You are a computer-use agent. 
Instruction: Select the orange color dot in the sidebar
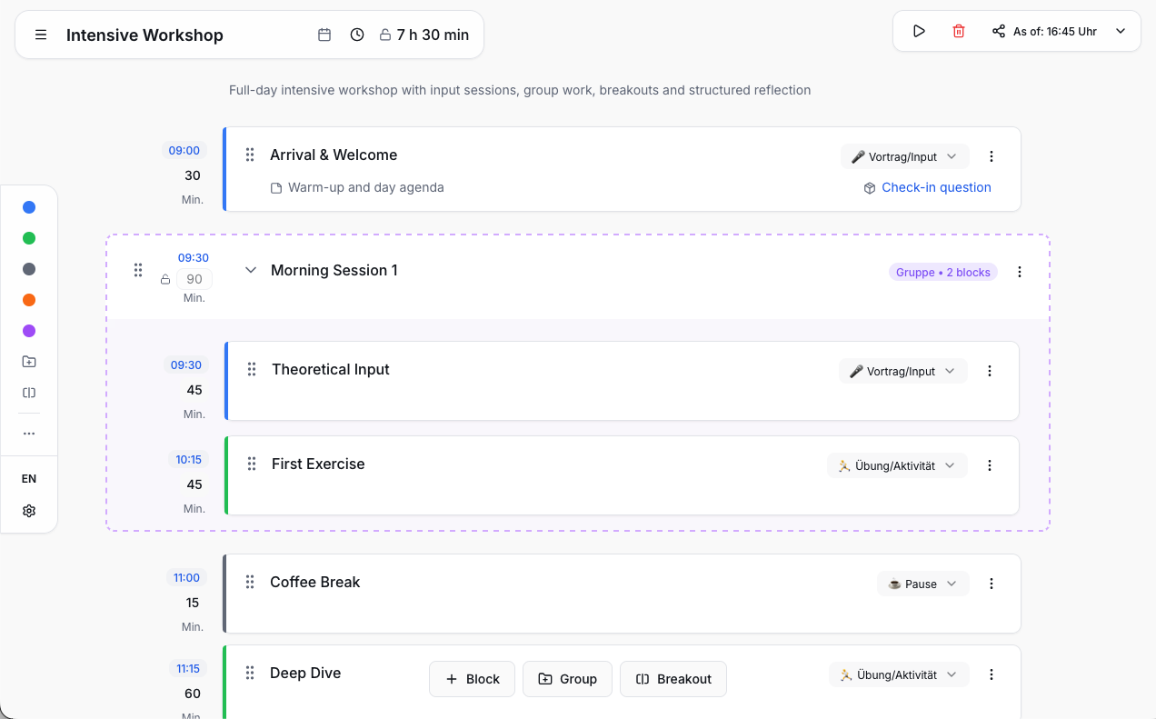tap(29, 300)
